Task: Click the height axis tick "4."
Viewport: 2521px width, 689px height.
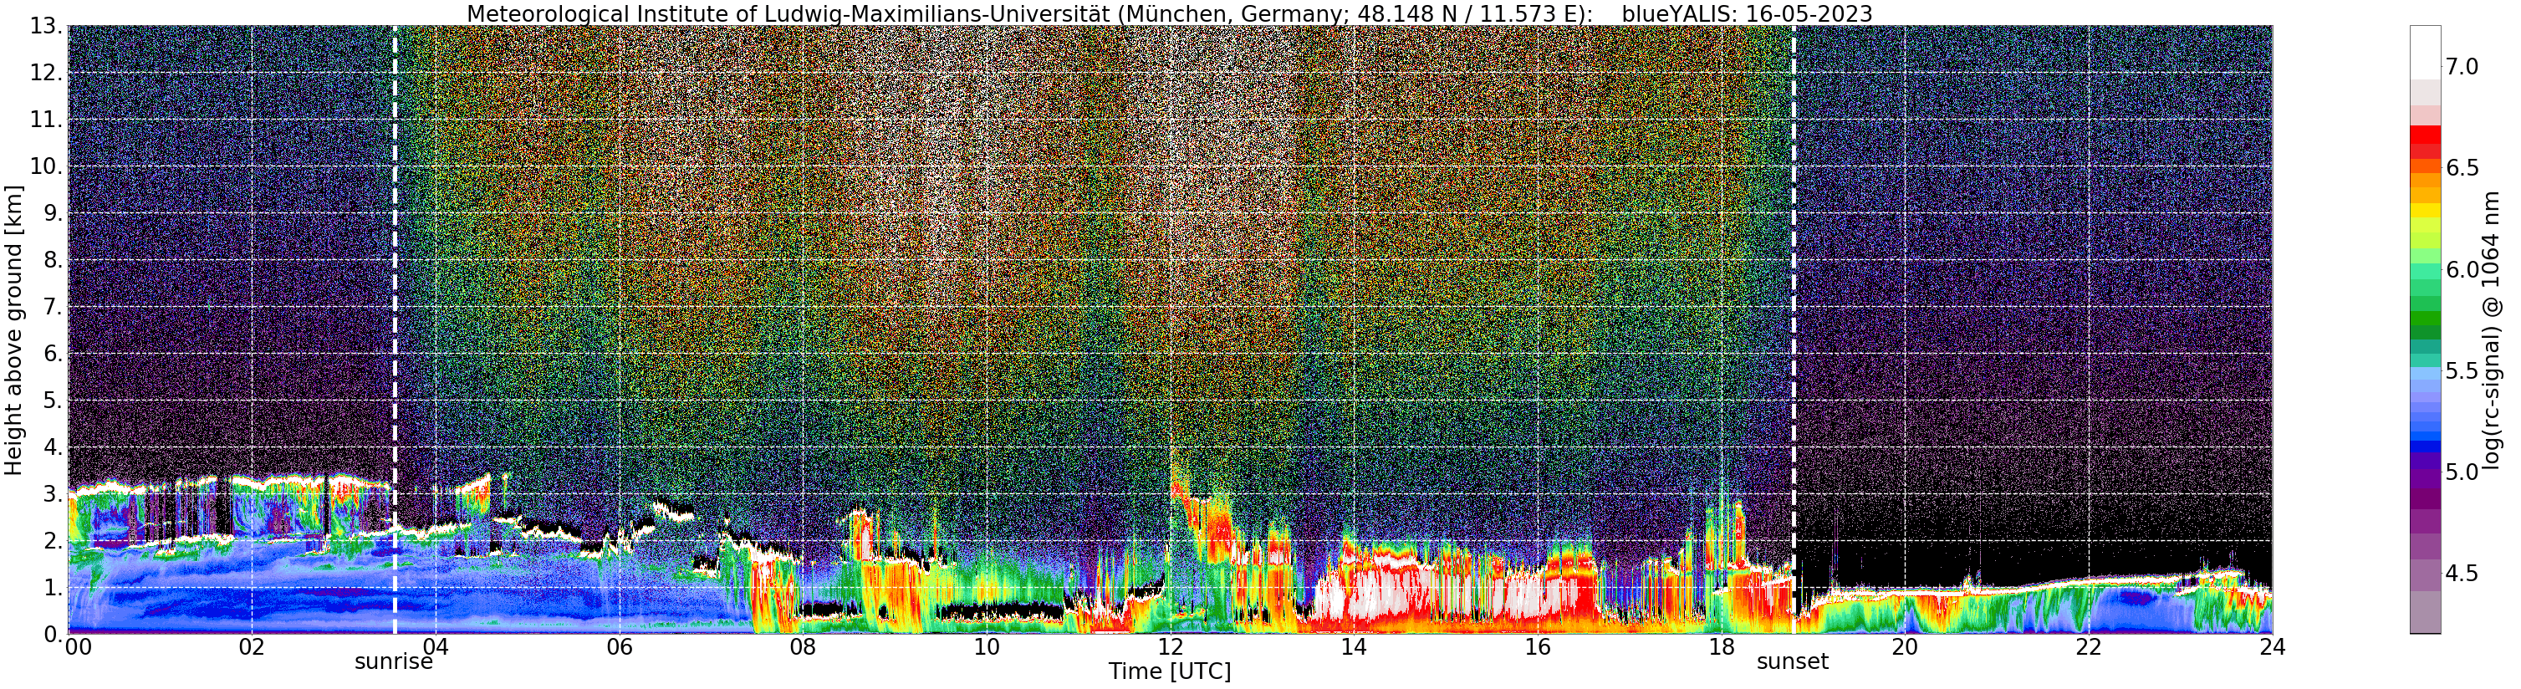Action: (53, 447)
